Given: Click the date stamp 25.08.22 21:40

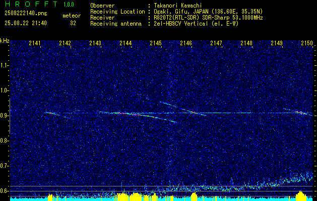Looking at the screenshot, I should coord(26,23).
